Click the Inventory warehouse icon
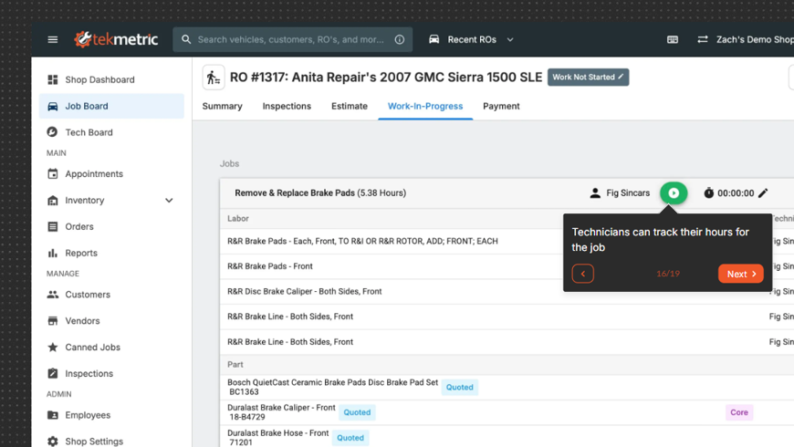 tap(53, 201)
